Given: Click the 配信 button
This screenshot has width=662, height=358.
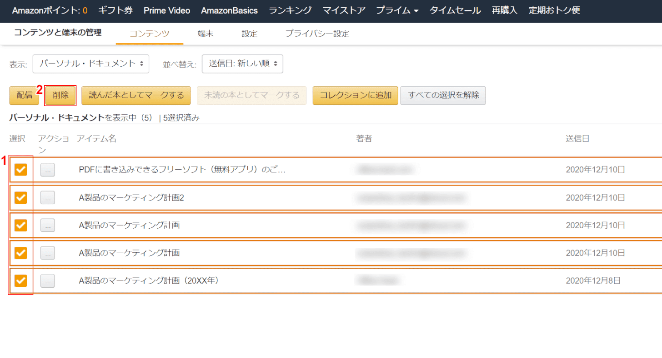Looking at the screenshot, I should tap(24, 95).
